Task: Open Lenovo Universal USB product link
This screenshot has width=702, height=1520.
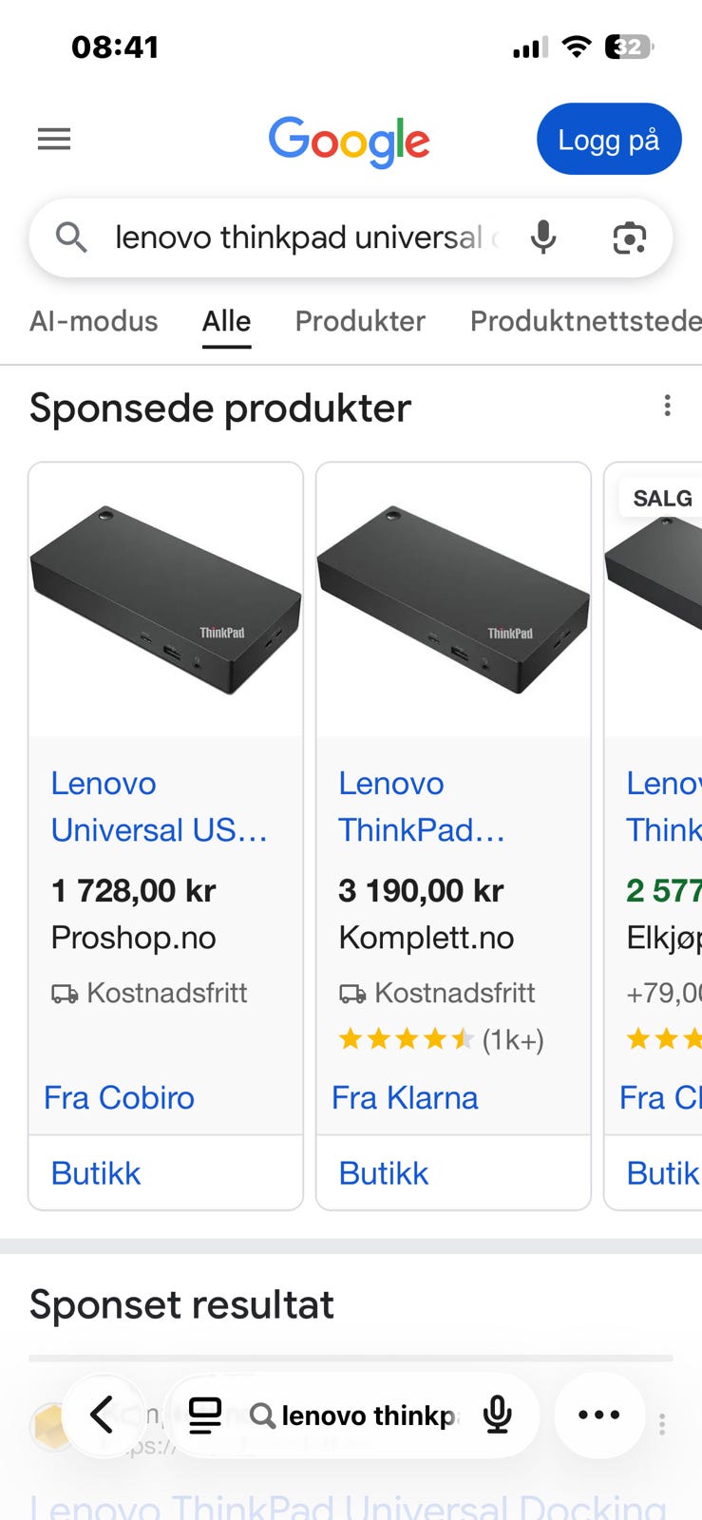Action: tap(159, 807)
